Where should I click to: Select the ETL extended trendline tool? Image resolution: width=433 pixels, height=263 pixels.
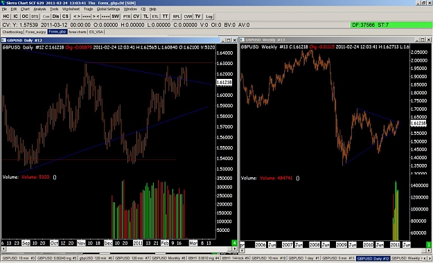155,17
